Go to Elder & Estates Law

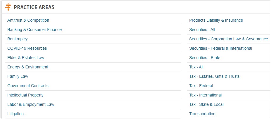coord(26,58)
